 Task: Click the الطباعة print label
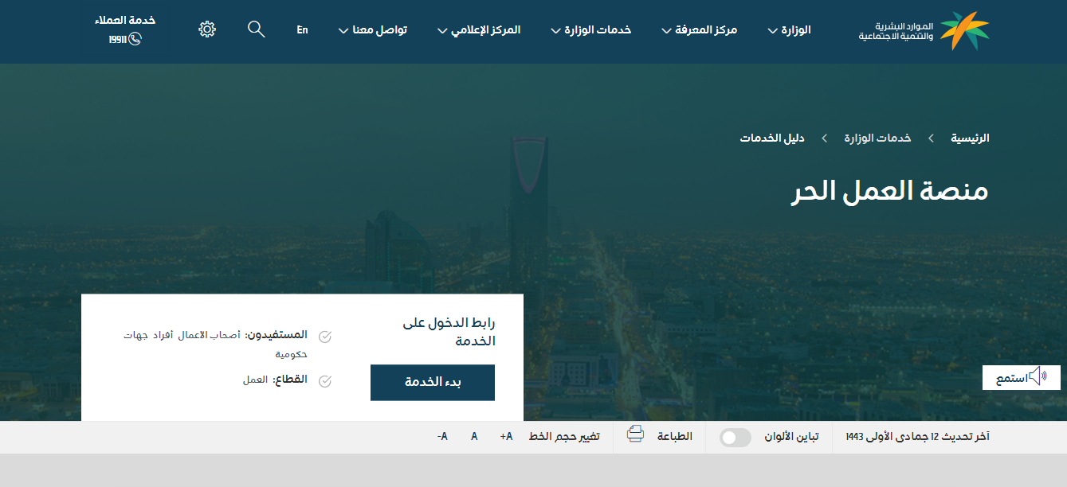(675, 437)
